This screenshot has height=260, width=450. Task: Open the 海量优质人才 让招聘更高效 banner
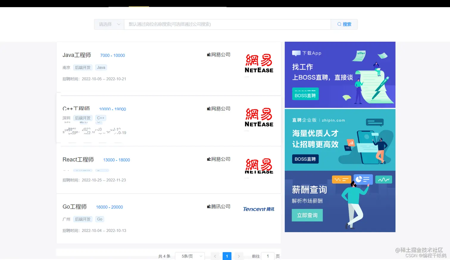tap(340, 140)
